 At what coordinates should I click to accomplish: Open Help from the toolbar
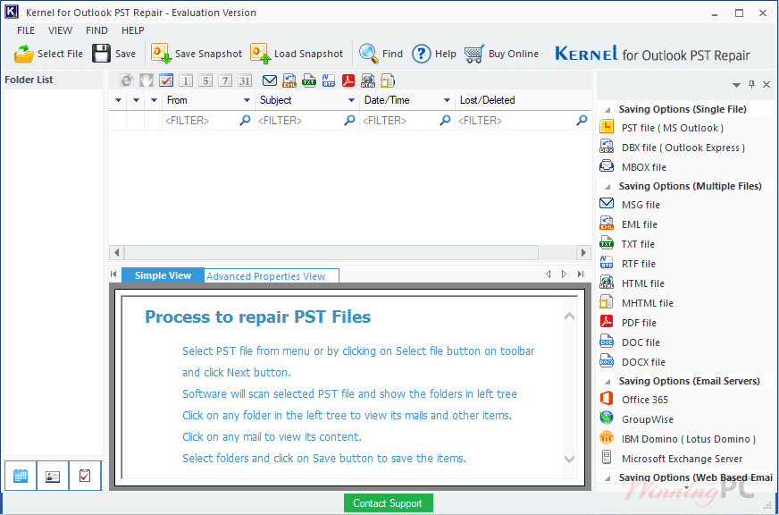[x=433, y=54]
